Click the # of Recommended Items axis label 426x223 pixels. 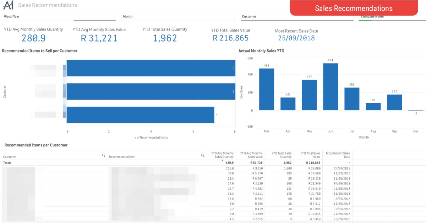click(151, 137)
